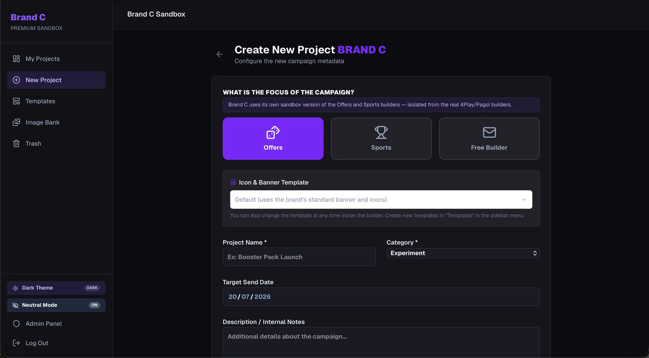The width and height of the screenshot is (649, 358).
Task: Open the Category Experiment dropdown
Action: (x=463, y=253)
